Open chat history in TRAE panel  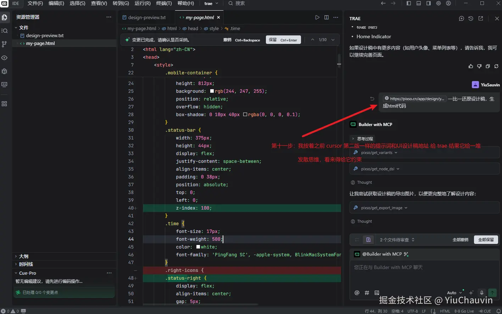point(471,18)
